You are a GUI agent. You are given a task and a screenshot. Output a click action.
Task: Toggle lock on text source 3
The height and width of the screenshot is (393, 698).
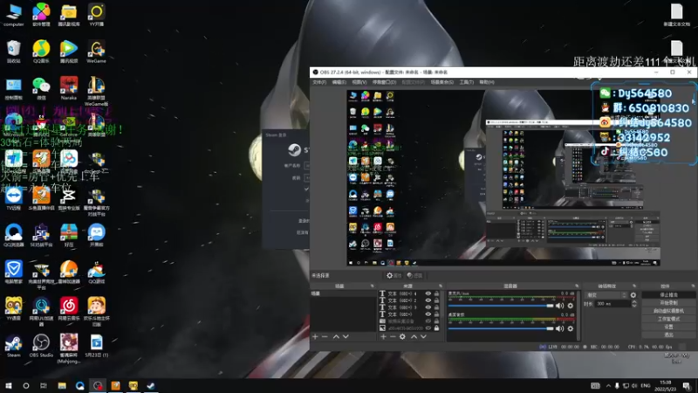[x=437, y=307]
